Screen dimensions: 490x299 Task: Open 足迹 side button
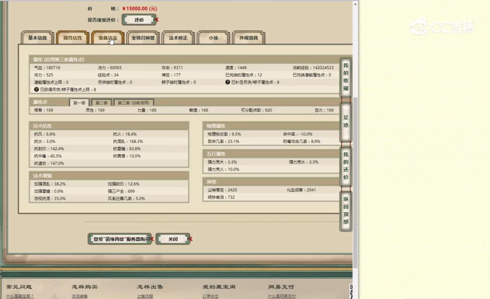pos(345,122)
